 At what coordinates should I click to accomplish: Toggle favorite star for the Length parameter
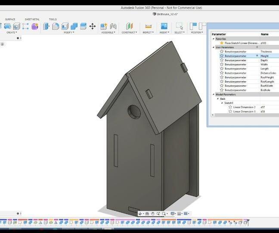tap(222, 69)
